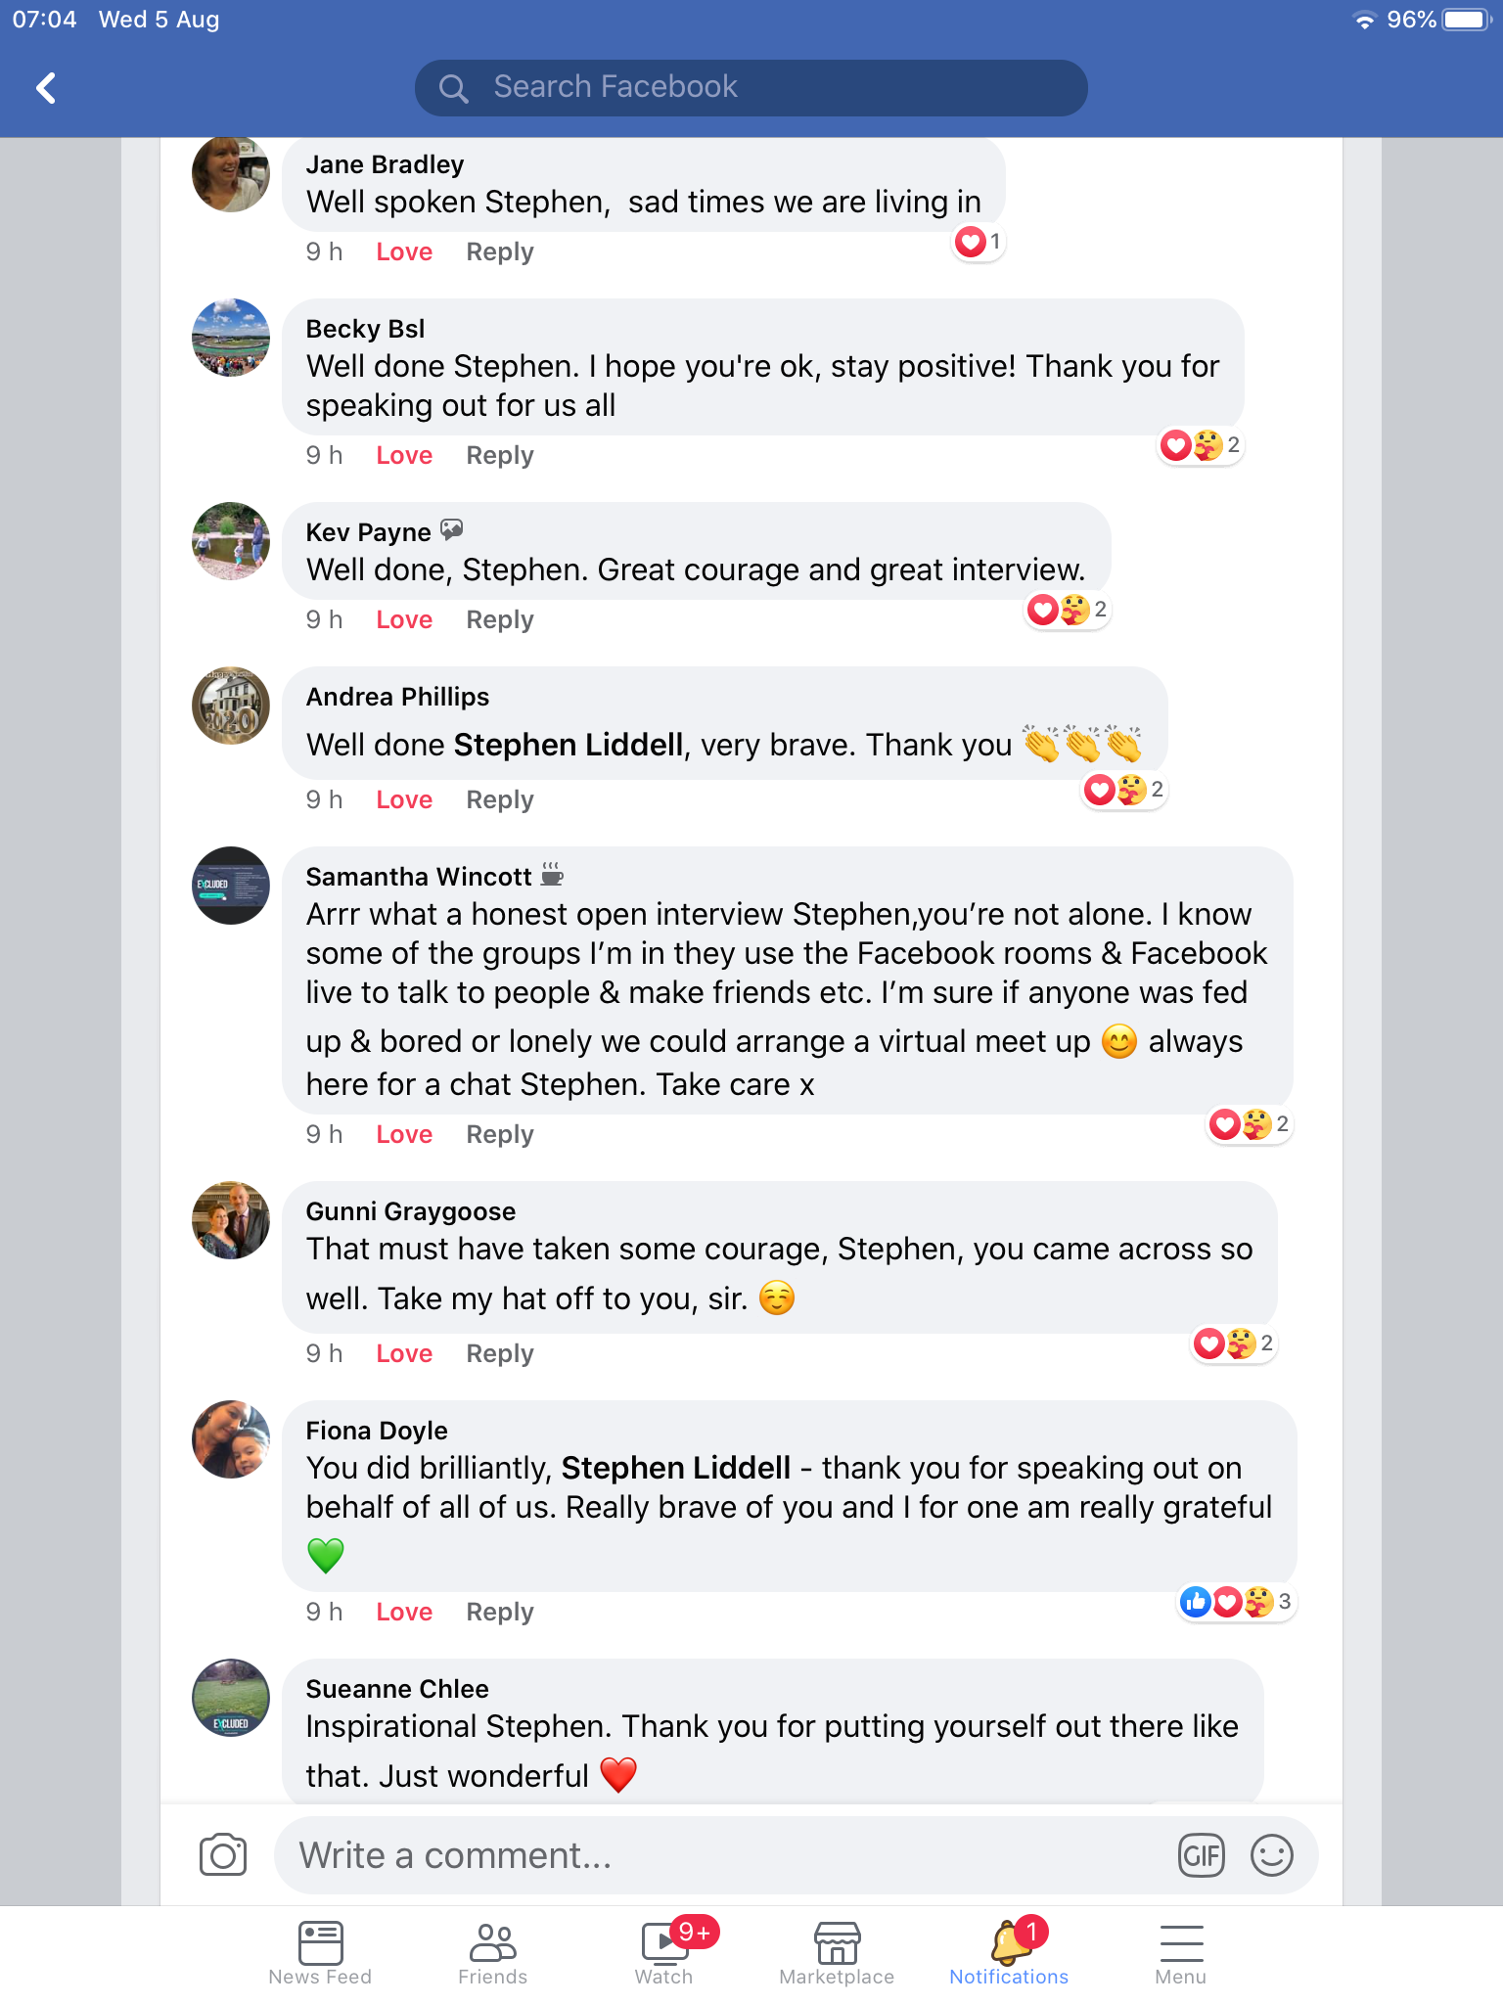This screenshot has width=1503, height=2004.
Task: Switch to the Friends tab
Action: pos(493,1952)
